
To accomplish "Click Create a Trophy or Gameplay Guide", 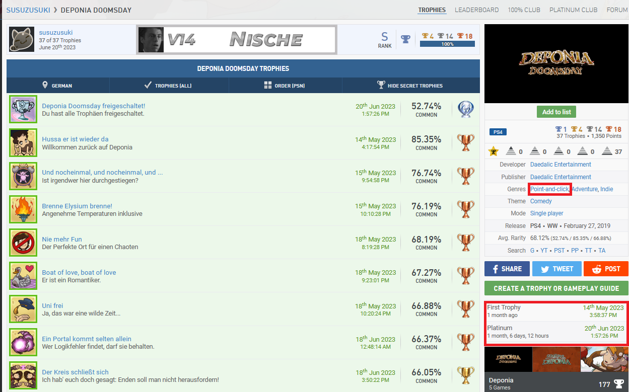I will 556,288.
